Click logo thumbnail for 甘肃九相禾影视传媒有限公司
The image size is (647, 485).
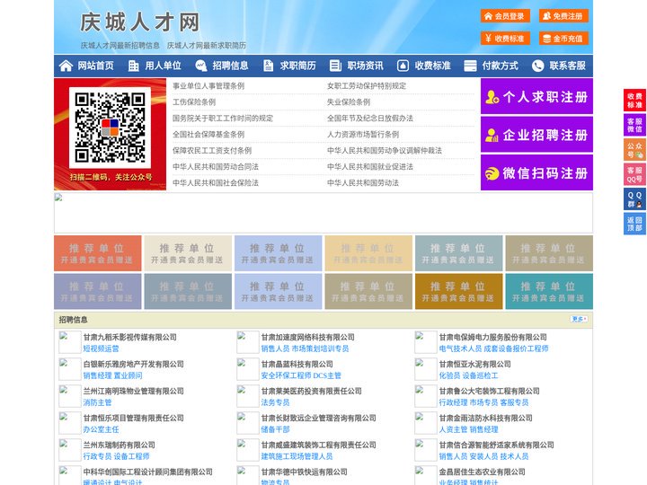pos(70,342)
